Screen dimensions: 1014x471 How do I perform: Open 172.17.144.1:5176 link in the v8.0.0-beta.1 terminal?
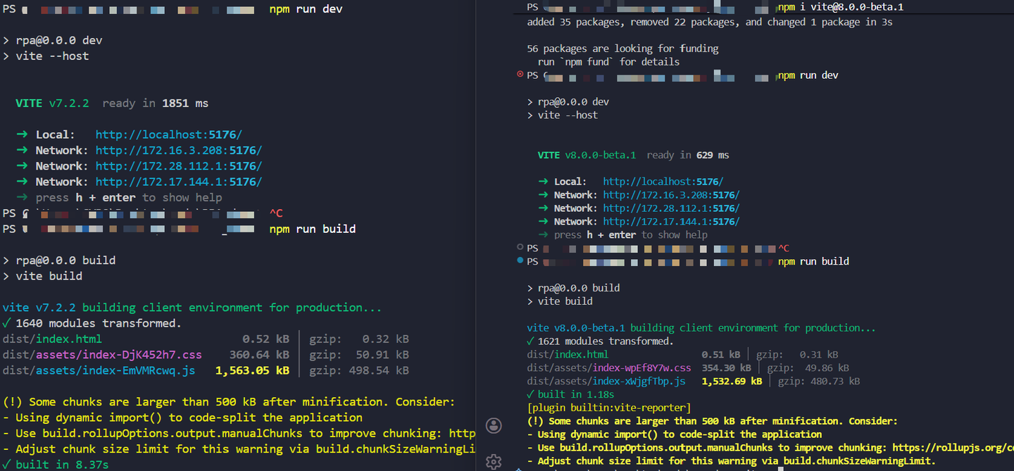click(x=671, y=222)
